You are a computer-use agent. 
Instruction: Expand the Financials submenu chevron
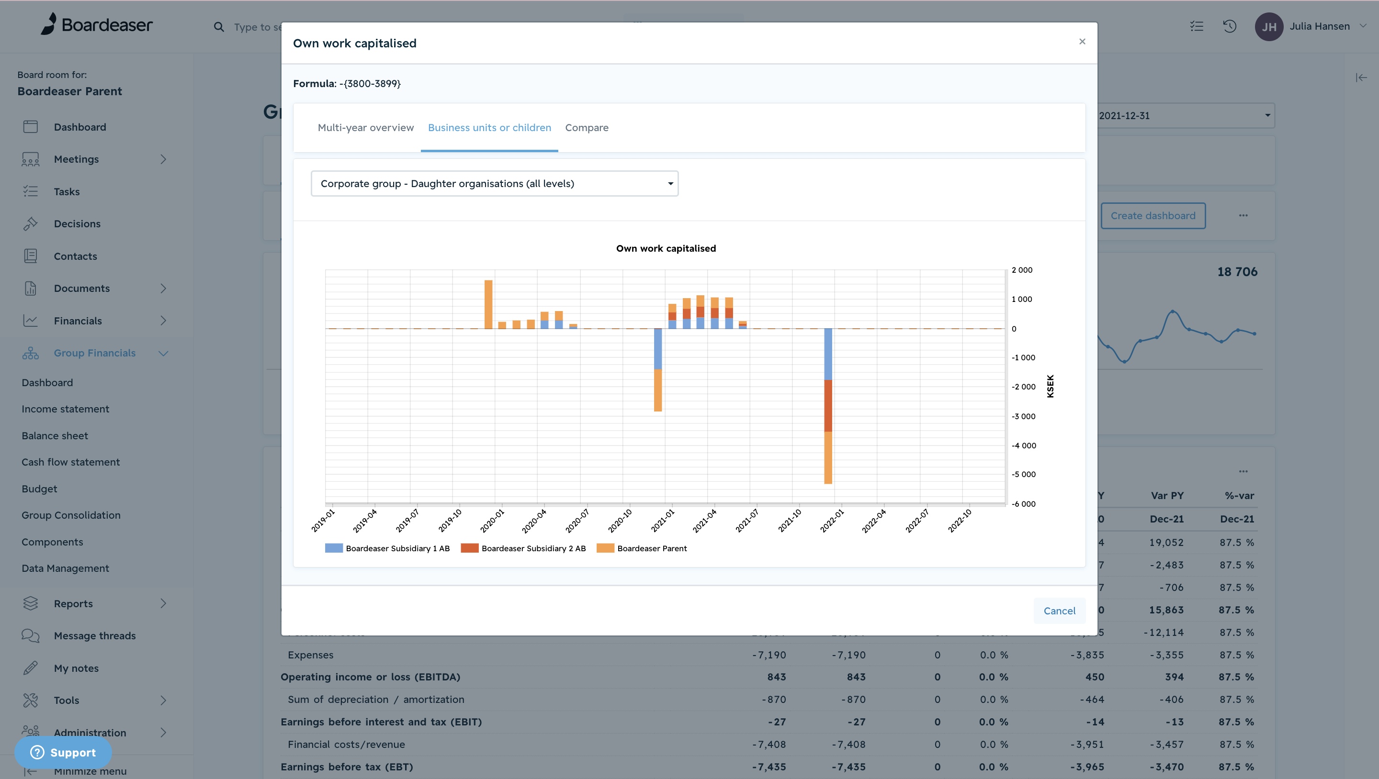163,321
